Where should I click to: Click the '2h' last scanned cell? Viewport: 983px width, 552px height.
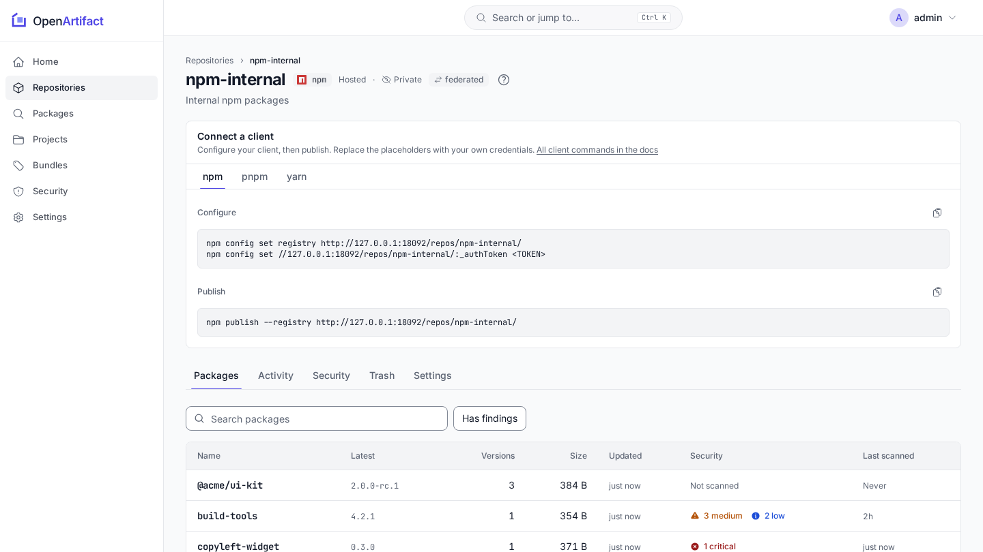point(868,517)
